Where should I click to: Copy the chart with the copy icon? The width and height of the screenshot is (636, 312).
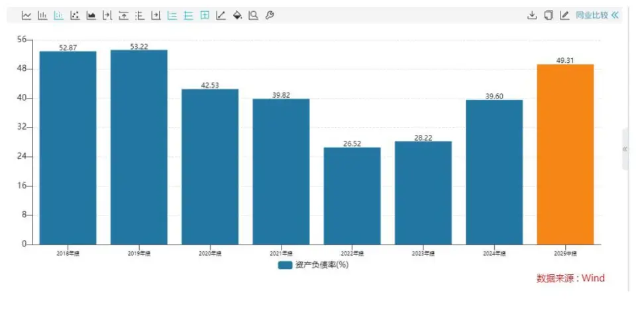[548, 15]
